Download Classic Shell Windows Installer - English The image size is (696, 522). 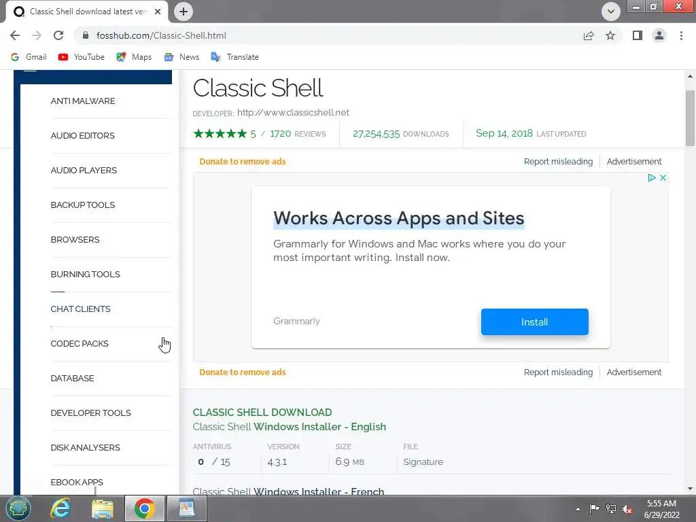coord(289,427)
